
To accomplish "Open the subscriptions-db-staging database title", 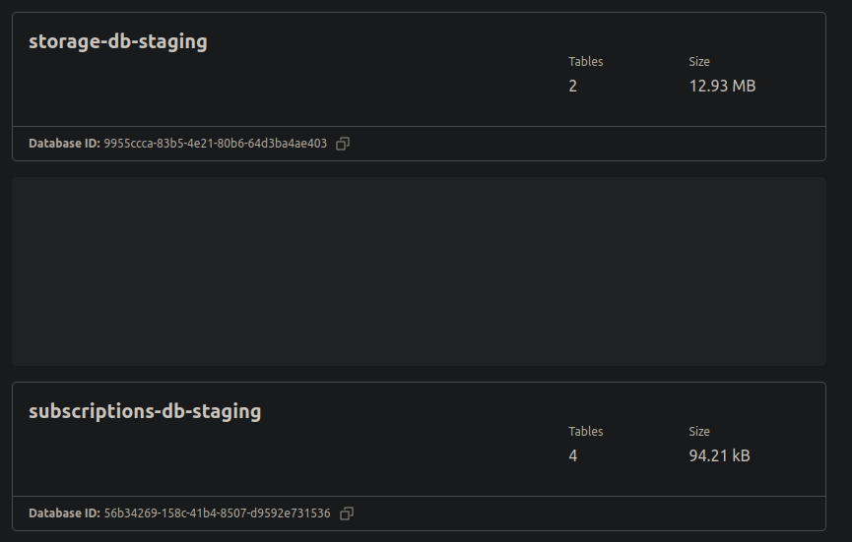I will click(145, 411).
